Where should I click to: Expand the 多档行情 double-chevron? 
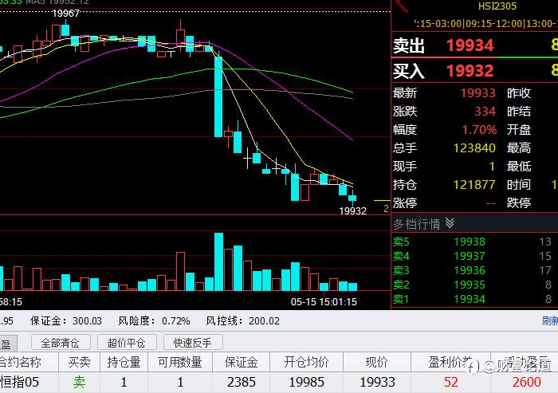pyautogui.click(x=450, y=223)
